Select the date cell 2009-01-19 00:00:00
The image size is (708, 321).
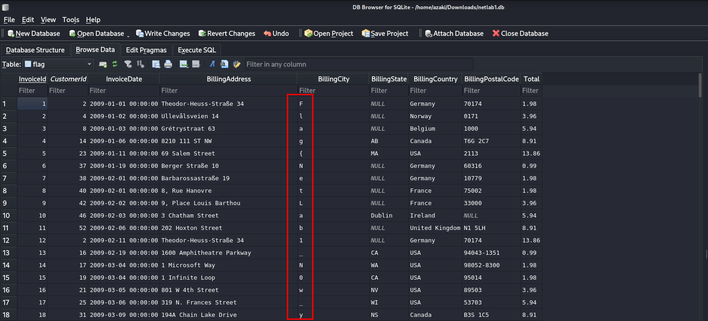pos(124,166)
